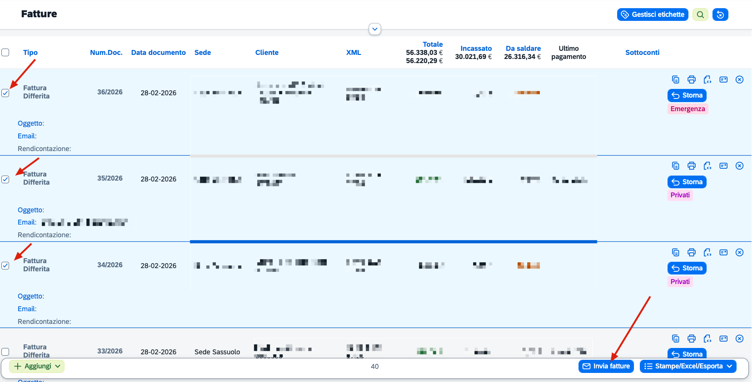Open the invoice search magnifier
Viewport: 752px width, 382px height.
700,15
